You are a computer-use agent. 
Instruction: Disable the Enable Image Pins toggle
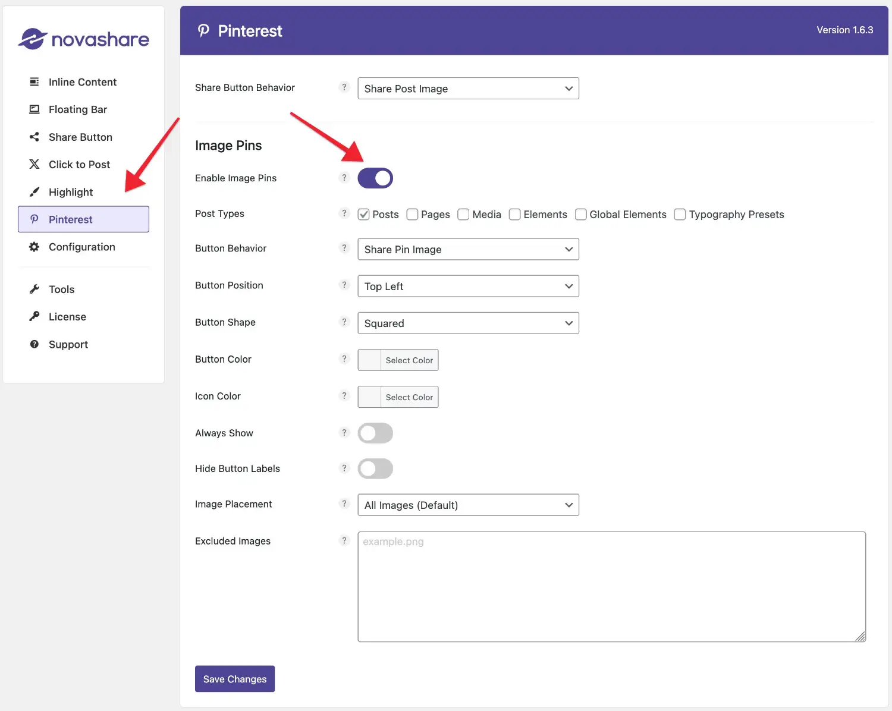click(375, 178)
